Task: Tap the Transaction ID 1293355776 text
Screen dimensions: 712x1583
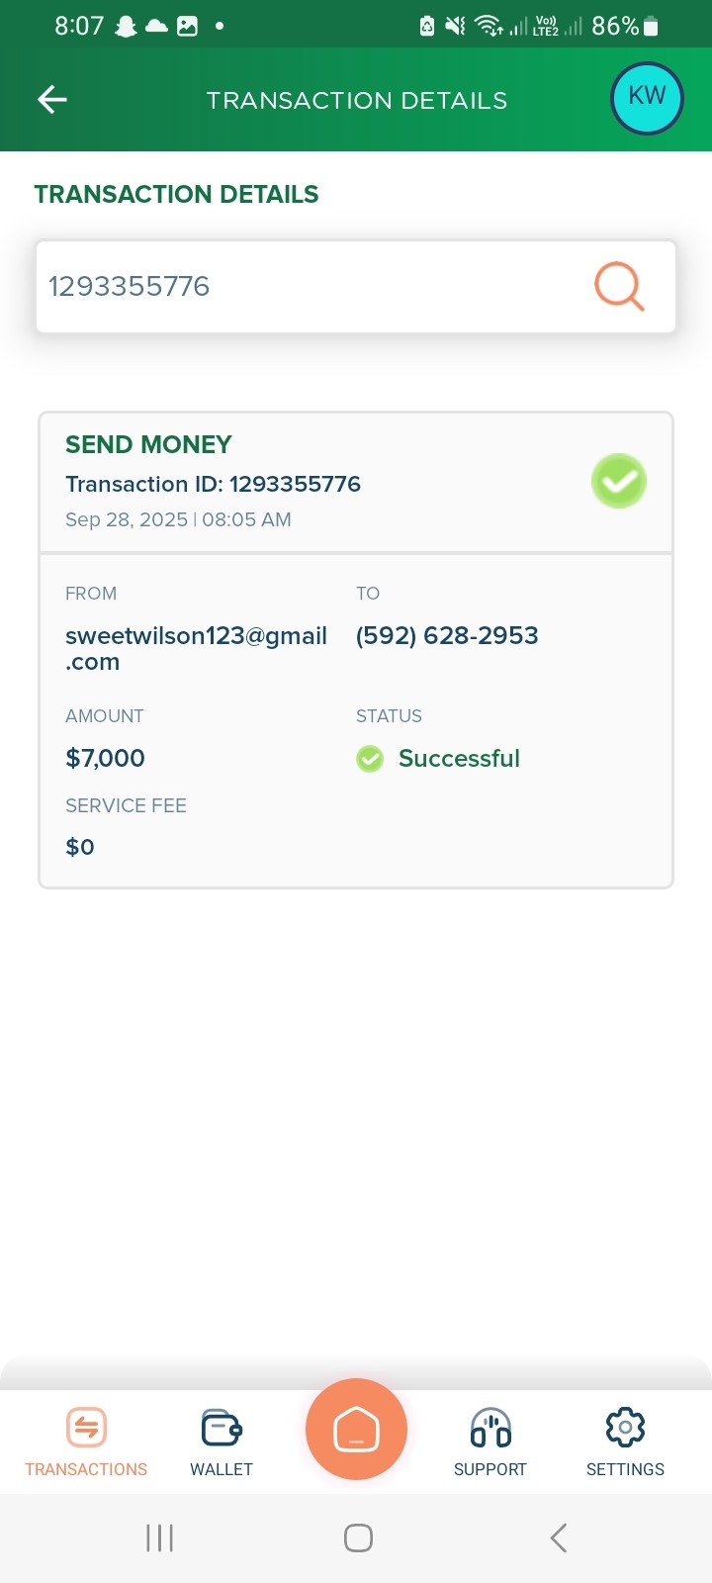Action: tap(213, 484)
